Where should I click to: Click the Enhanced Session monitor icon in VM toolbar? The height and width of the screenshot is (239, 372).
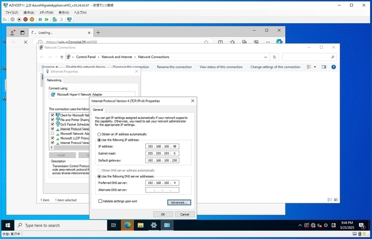[69, 20]
